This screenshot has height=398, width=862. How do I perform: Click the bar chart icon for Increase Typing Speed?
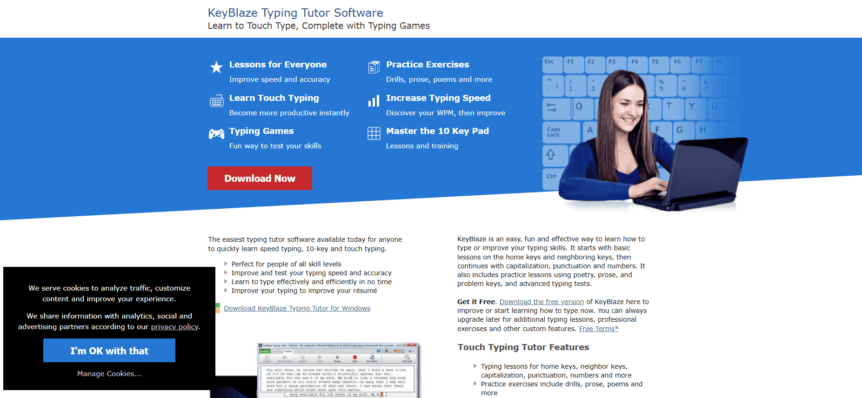[374, 101]
